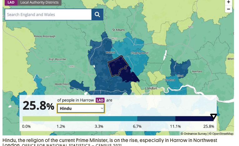The width and height of the screenshot is (239, 146).
Task: Click the magnifying glass search button
Action: [97, 15]
